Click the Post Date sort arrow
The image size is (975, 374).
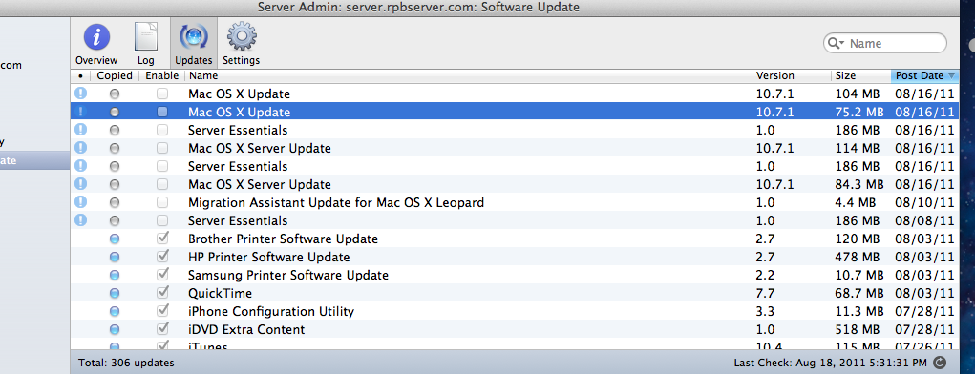(x=951, y=75)
